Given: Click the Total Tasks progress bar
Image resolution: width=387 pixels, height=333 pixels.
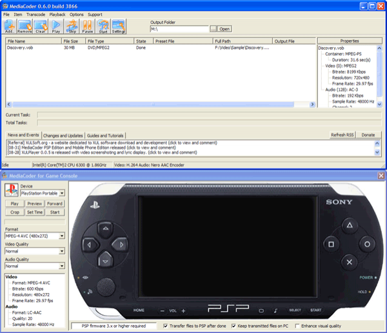Looking at the screenshot, I should [x=209, y=123].
